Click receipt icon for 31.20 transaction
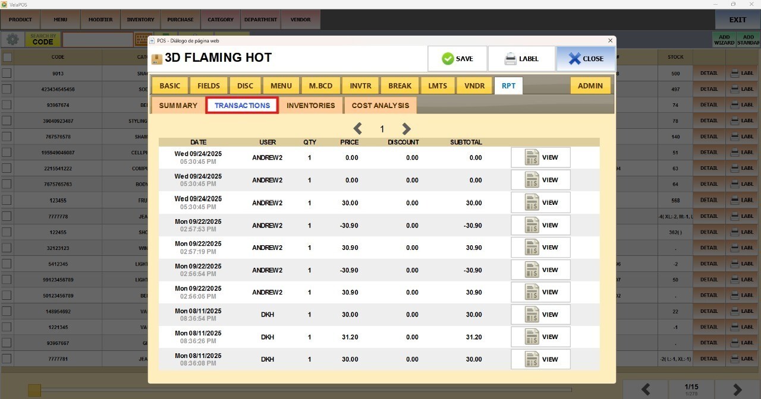Screen dimensions: 761x399 532,337
